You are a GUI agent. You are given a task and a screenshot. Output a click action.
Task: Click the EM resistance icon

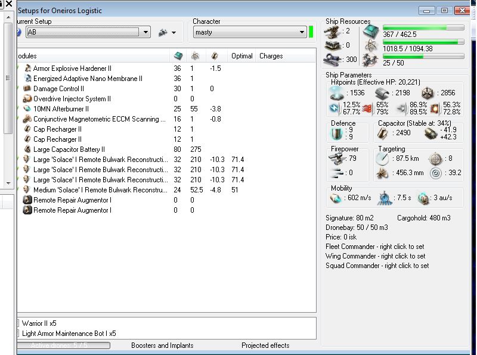pos(334,108)
